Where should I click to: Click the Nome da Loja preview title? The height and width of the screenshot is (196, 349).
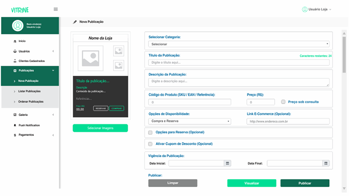100,38
